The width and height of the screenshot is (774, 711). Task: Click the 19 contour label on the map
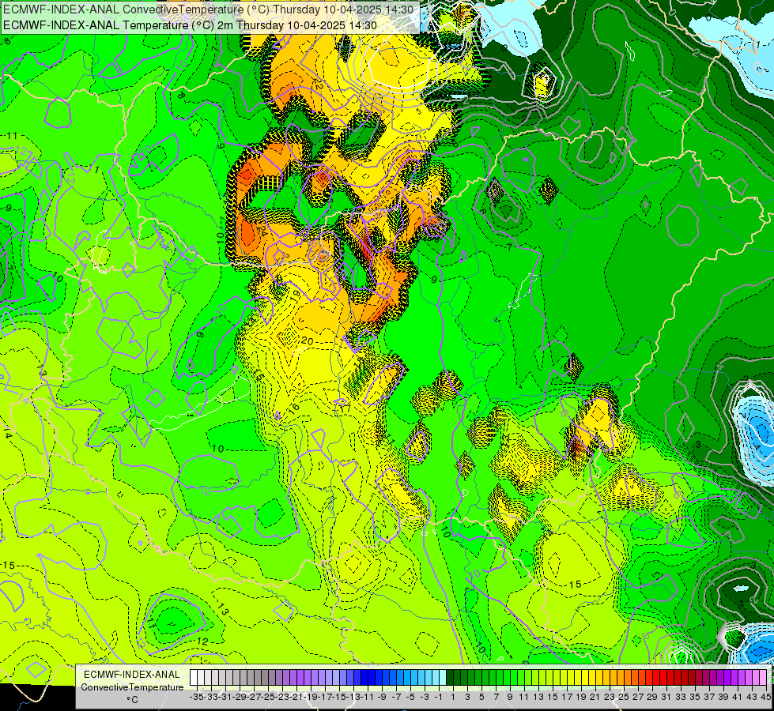pos(295,295)
